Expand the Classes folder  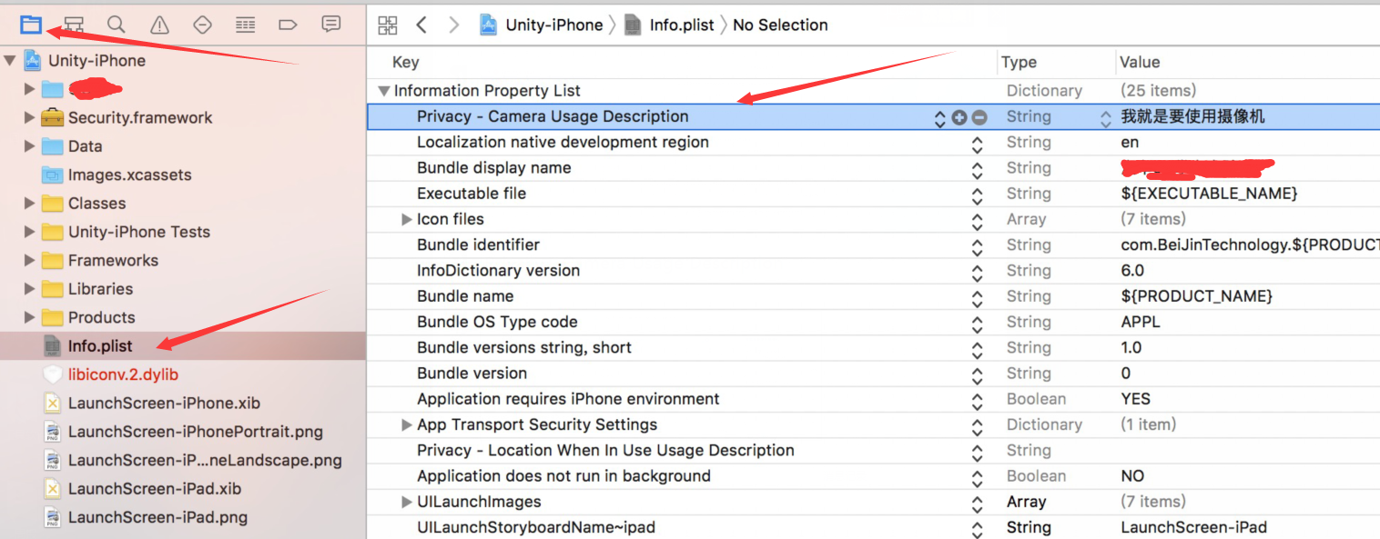click(x=30, y=203)
